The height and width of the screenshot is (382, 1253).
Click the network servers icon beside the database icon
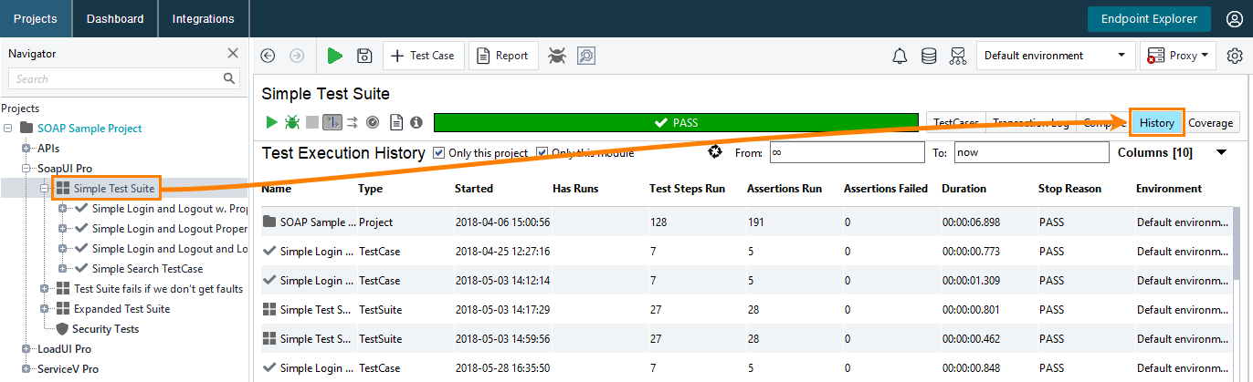(x=957, y=56)
